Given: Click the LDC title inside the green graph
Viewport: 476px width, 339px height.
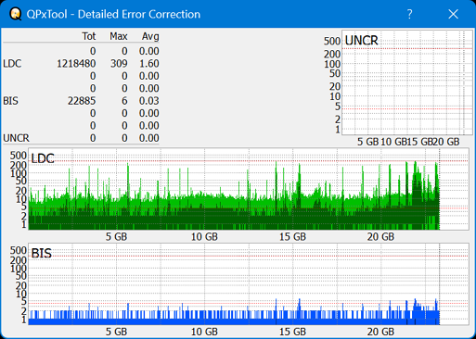Looking at the screenshot, I should tap(43, 158).
